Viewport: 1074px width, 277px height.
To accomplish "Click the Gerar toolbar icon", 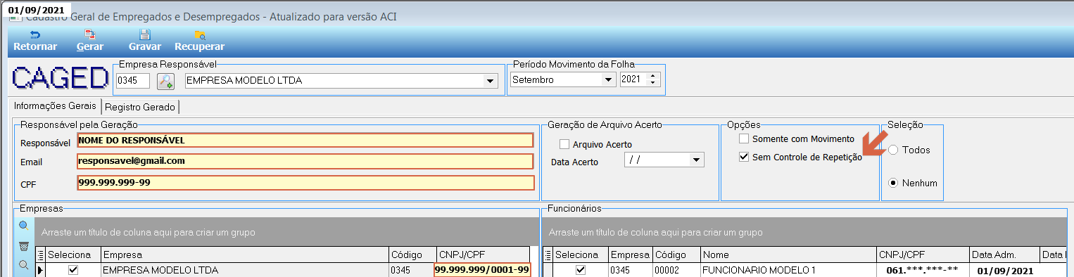I will pos(89,34).
